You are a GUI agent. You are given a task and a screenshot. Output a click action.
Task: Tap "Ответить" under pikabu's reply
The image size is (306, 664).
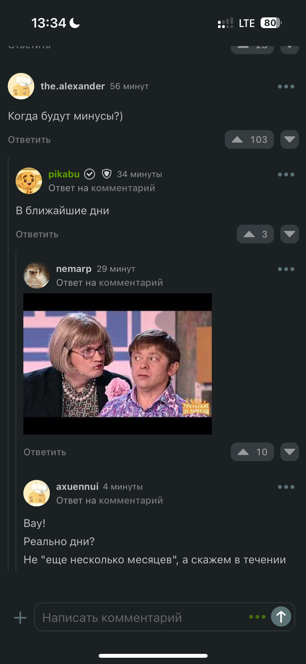(37, 234)
